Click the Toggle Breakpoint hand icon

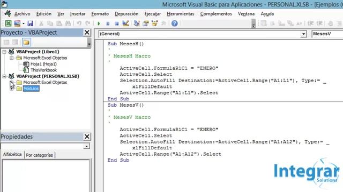(x=331, y=23)
